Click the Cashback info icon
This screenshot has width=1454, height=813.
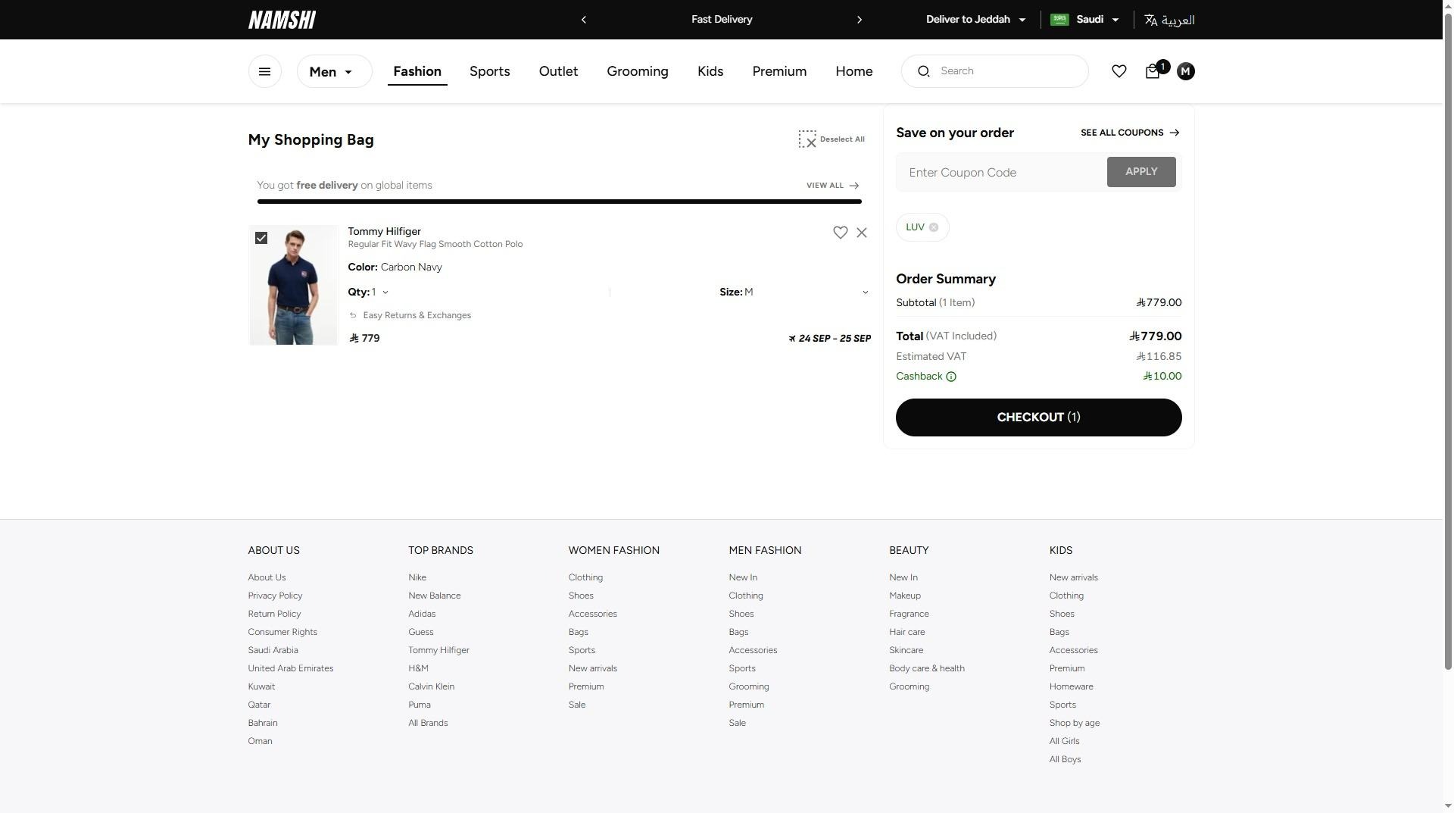(951, 377)
